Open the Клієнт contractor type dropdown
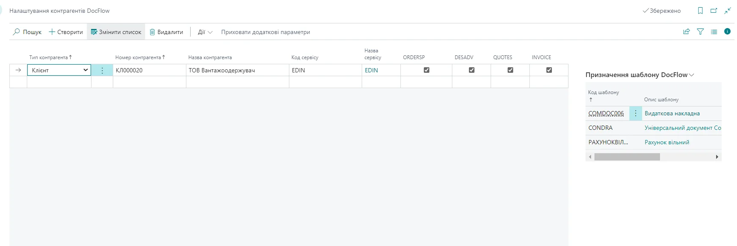Image resolution: width=737 pixels, height=246 pixels. [86, 70]
